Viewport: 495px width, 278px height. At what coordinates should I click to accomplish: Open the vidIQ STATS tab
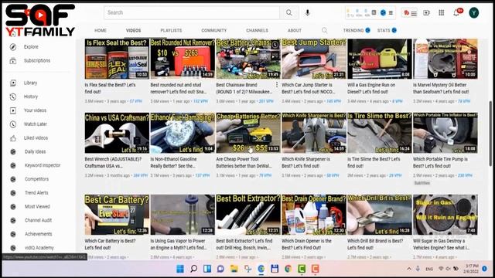tap(387, 30)
